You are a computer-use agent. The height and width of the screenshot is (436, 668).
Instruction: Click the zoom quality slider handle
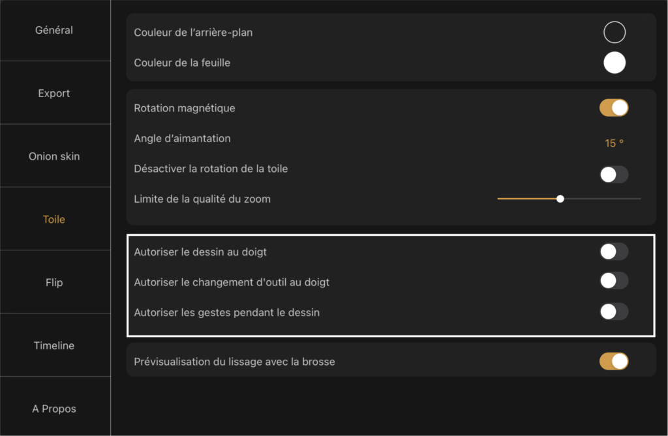[x=560, y=199]
